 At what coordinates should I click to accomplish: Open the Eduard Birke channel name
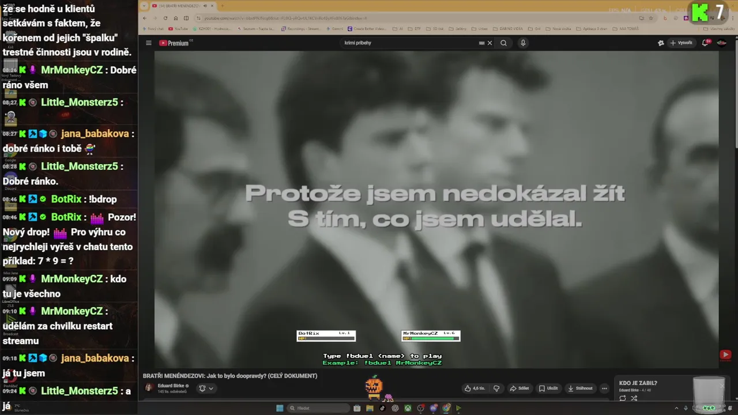pos(171,386)
